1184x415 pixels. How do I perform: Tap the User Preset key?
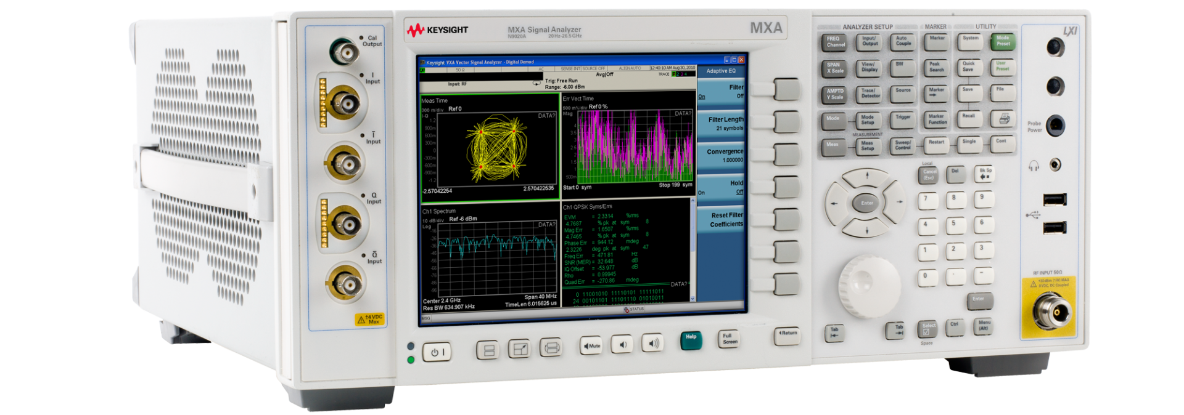[x=1003, y=66]
